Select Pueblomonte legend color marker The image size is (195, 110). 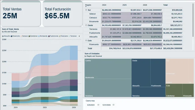tap(49, 36)
